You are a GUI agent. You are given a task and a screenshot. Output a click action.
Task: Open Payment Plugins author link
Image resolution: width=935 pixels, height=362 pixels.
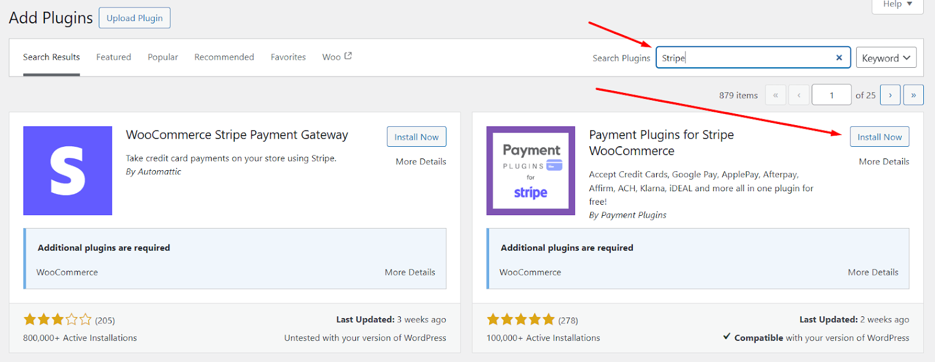(x=634, y=215)
